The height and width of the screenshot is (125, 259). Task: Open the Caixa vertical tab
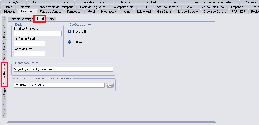click(4, 112)
